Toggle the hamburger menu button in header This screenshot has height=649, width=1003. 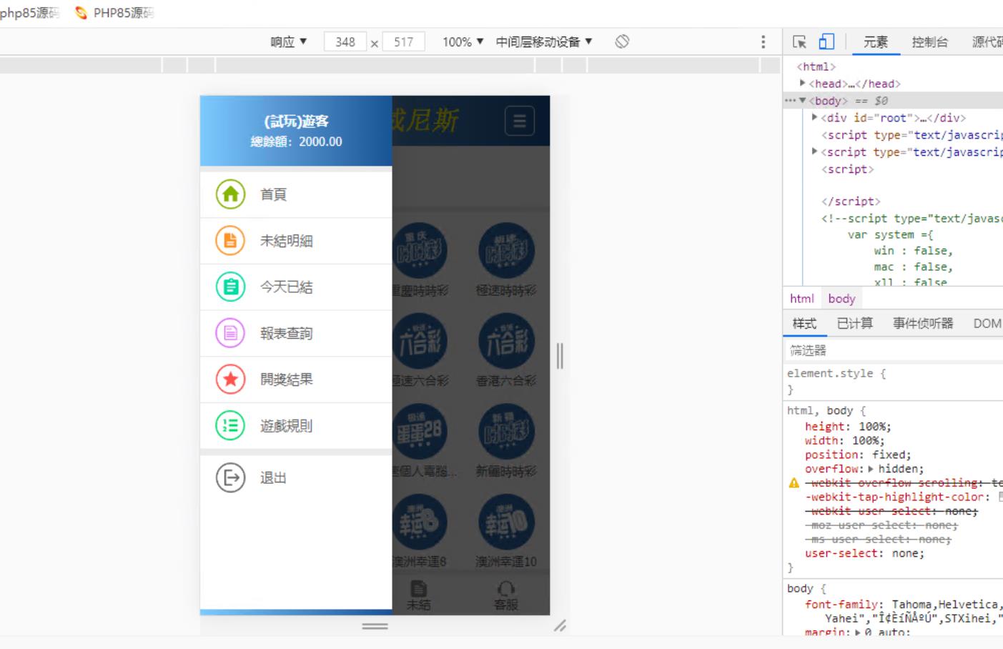point(519,121)
